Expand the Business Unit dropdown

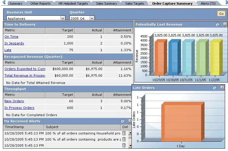63,18
